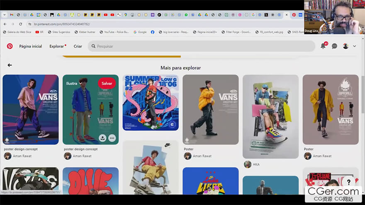Switch to the Google Maps tab
Screen dimensions: 365x205
(x=126, y=14)
